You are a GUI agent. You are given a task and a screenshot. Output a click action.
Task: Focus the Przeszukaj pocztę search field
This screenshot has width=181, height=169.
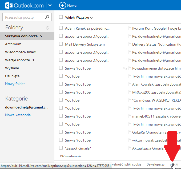coord(27,17)
